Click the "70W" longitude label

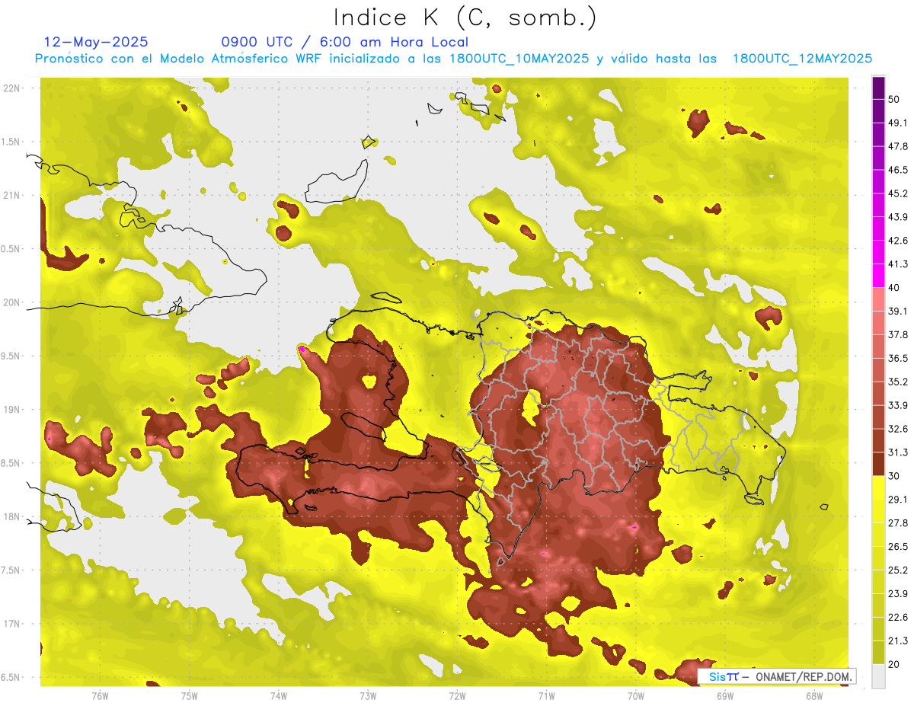[636, 695]
